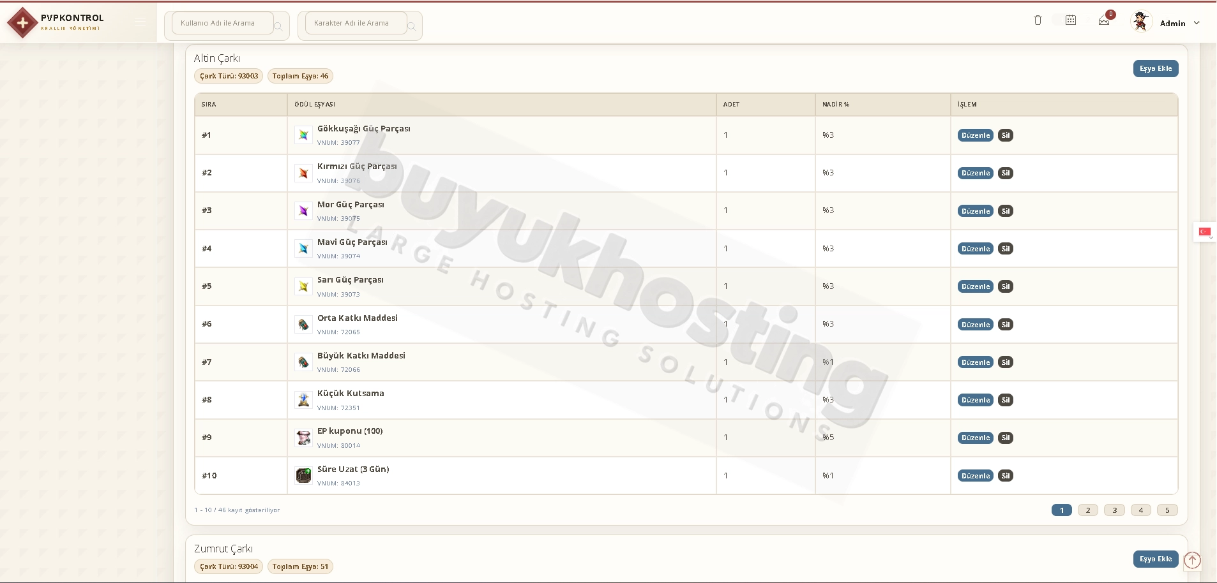Screen dimensions: 1217x583
Task: Go to page 3 of Altin Çarkı
Action: point(1115,510)
